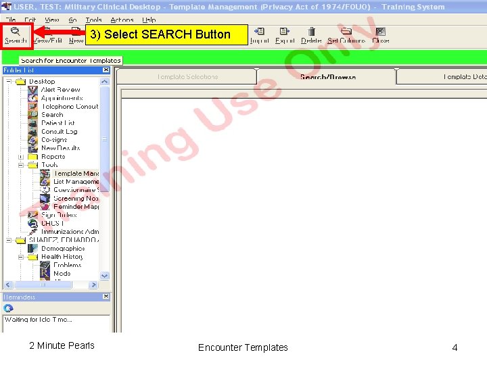487x365 pixels.
Task: Click the Reminders refresh icon
Action: click(8, 308)
